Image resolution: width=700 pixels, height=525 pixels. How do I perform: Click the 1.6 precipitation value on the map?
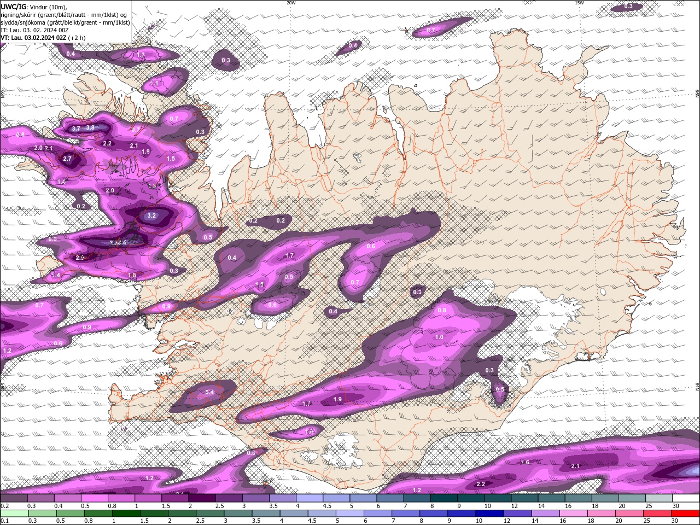pos(525,462)
